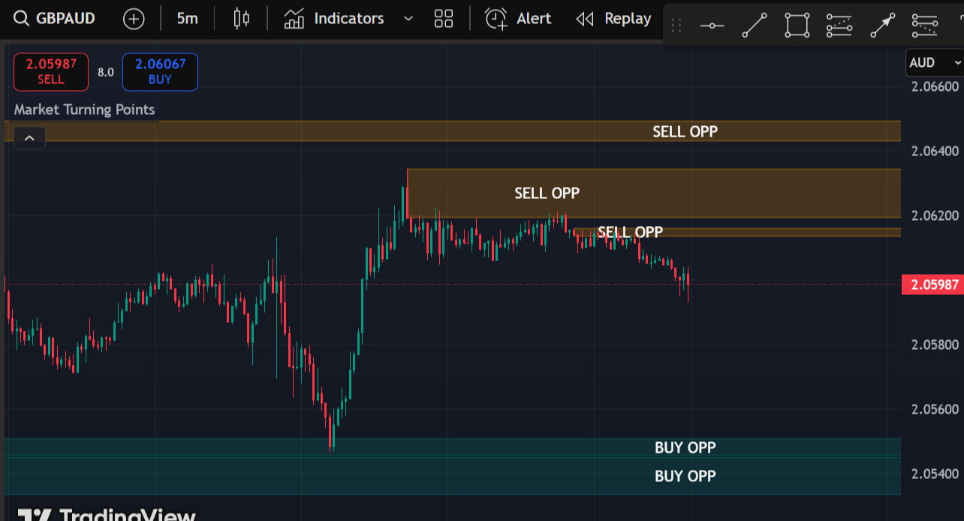This screenshot has height=521, width=964.
Task: Start bar Replay mode
Action: coord(613,19)
